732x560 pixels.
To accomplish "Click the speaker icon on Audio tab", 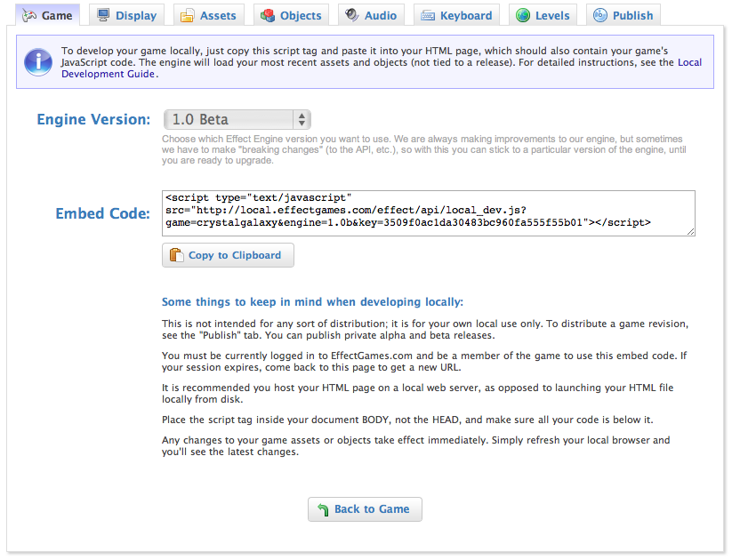I will 352,15.
